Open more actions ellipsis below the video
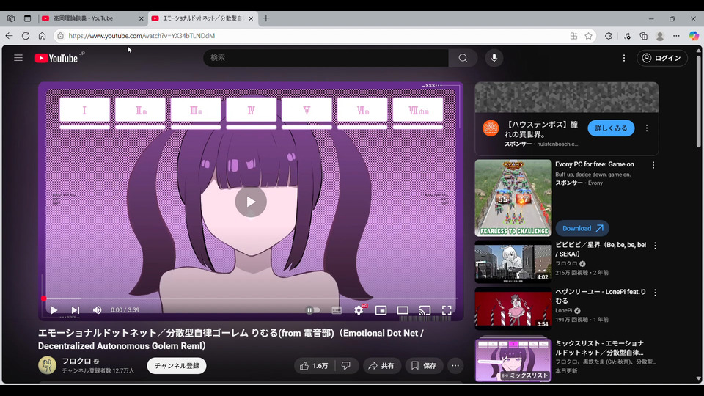704x396 pixels. tap(455, 365)
